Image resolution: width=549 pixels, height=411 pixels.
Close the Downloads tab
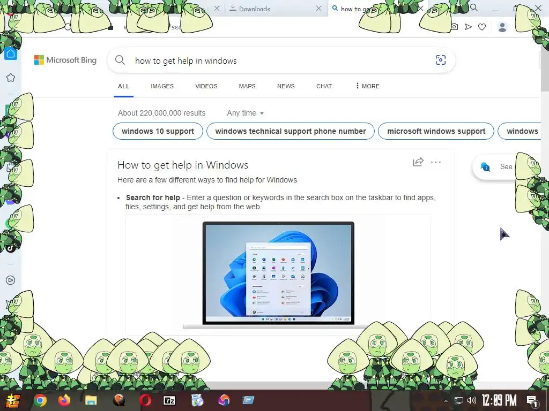tap(318, 9)
